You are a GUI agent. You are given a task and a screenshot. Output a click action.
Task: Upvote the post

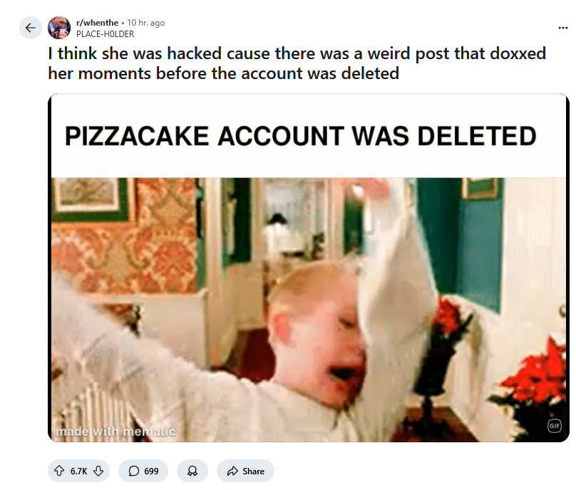click(59, 471)
